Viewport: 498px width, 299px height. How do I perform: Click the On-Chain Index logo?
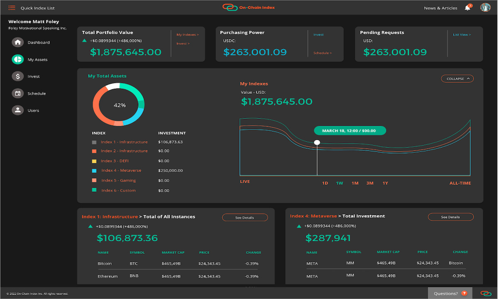pyautogui.click(x=248, y=7)
